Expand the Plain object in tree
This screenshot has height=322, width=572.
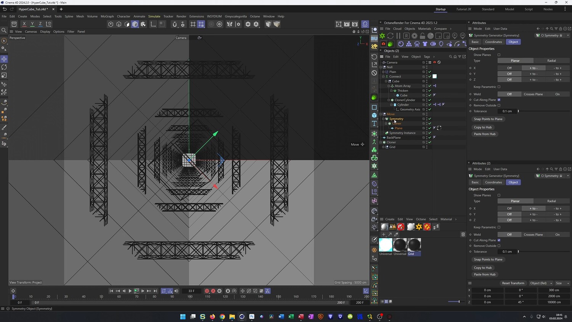click(383, 72)
